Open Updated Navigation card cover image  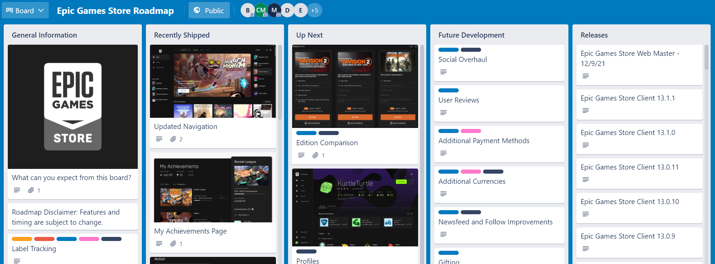(213, 81)
